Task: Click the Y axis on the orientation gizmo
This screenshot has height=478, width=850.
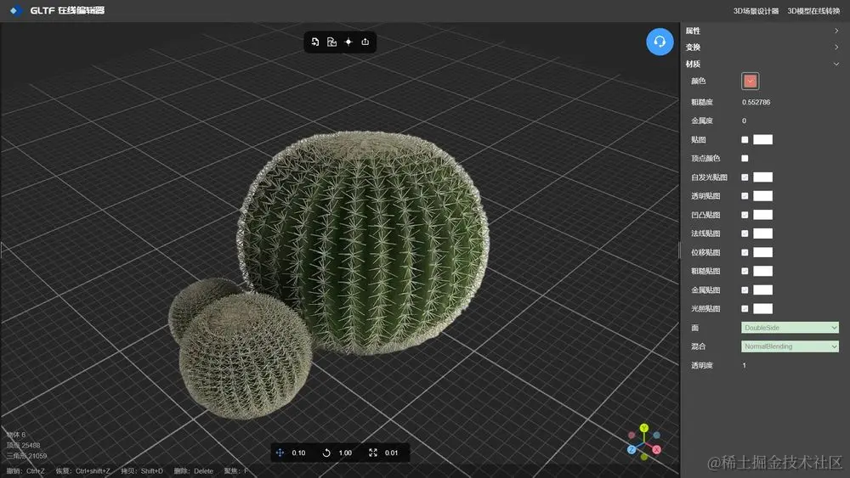Action: [644, 428]
